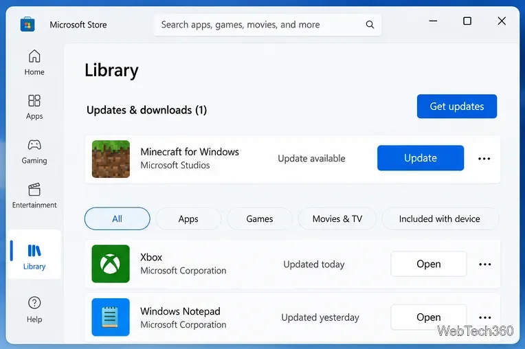This screenshot has height=349, width=525.
Task: Open Windows Notepad
Action: coord(429,317)
